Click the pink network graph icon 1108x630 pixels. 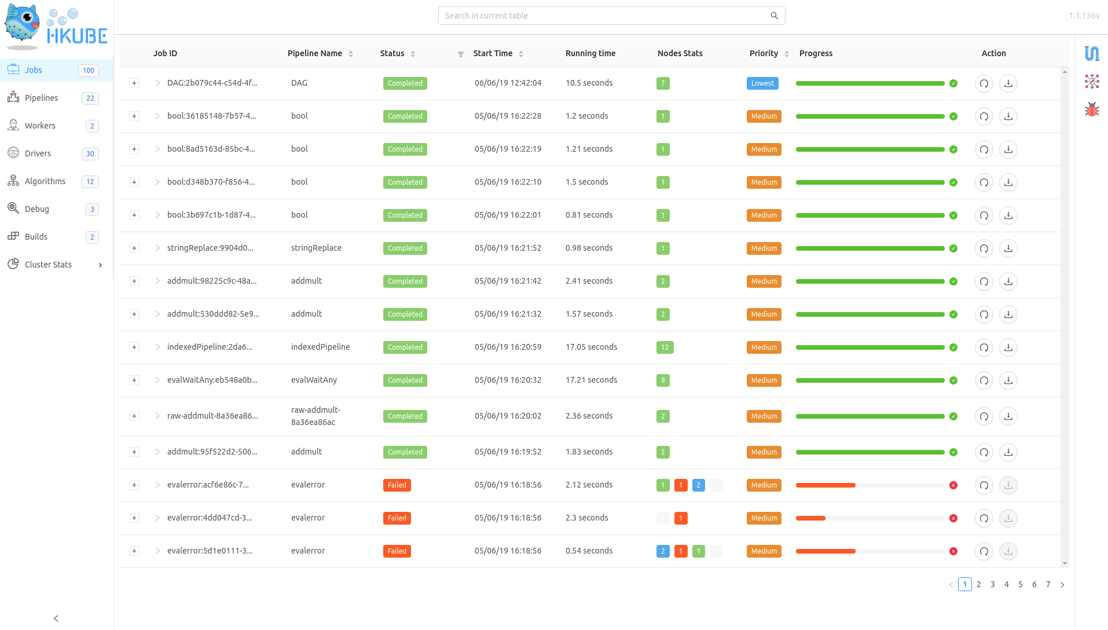click(x=1092, y=82)
